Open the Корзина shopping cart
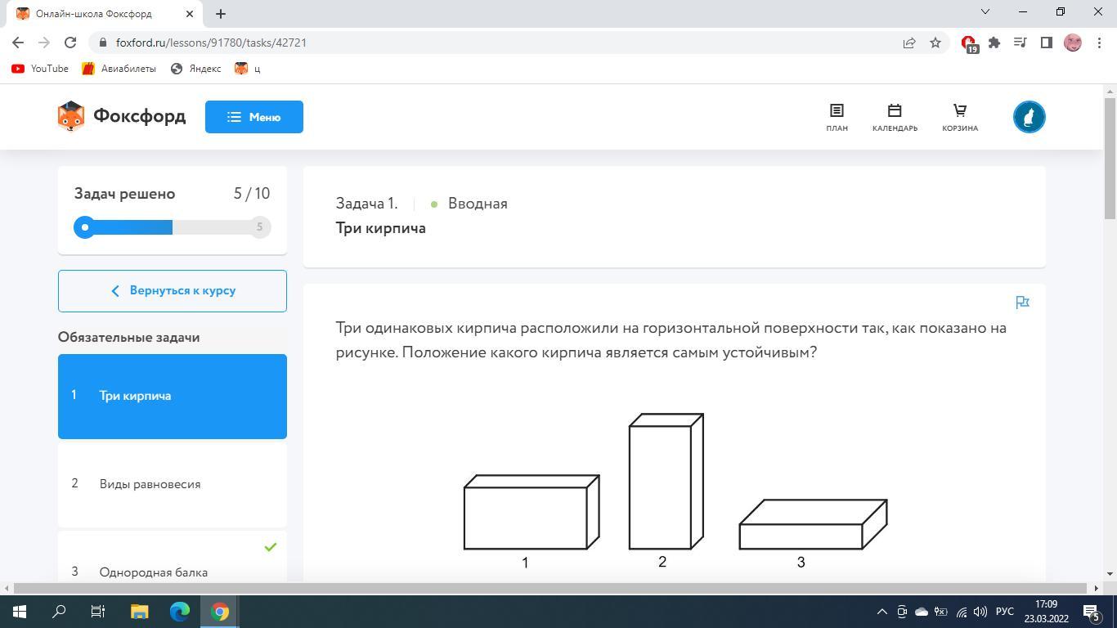The width and height of the screenshot is (1117, 628). pos(959,117)
